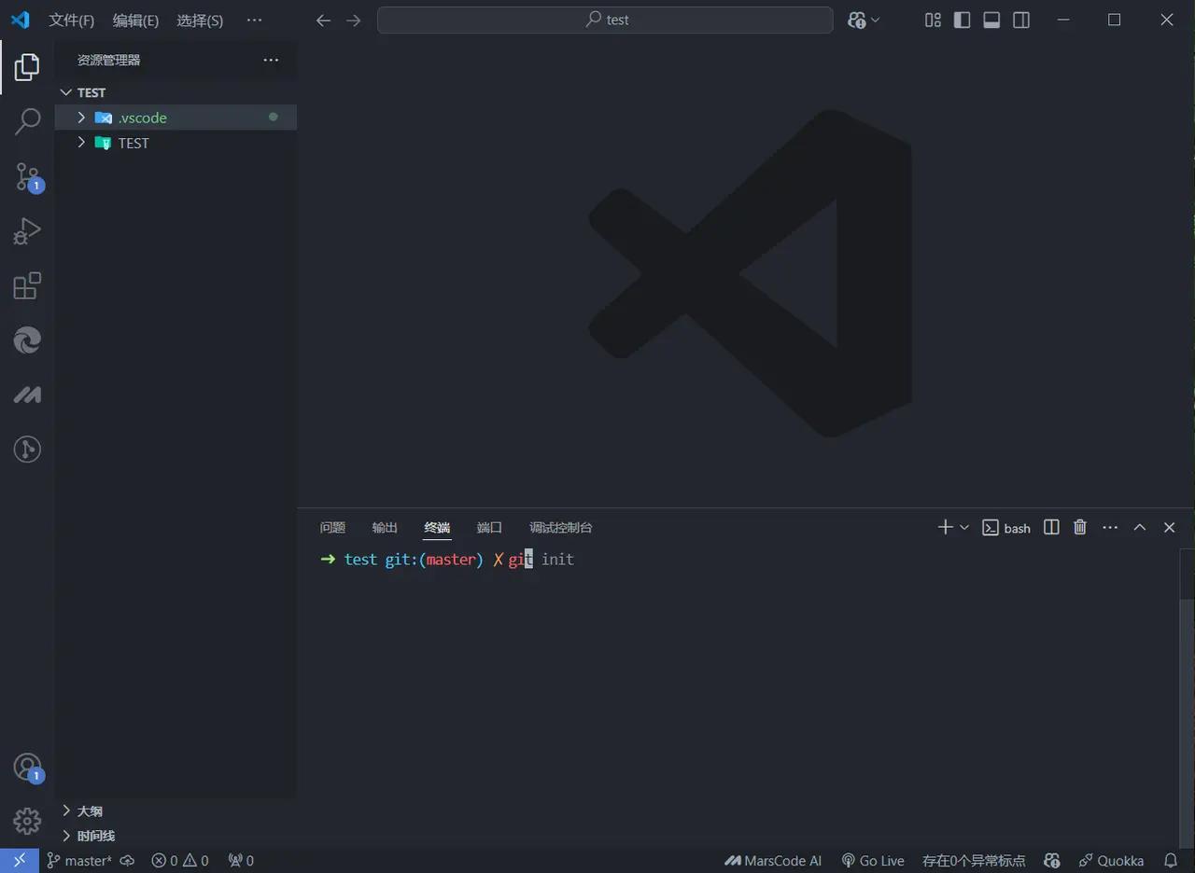Switch to the 输出 panel tab
Screen dimensions: 1195x873
(x=385, y=527)
